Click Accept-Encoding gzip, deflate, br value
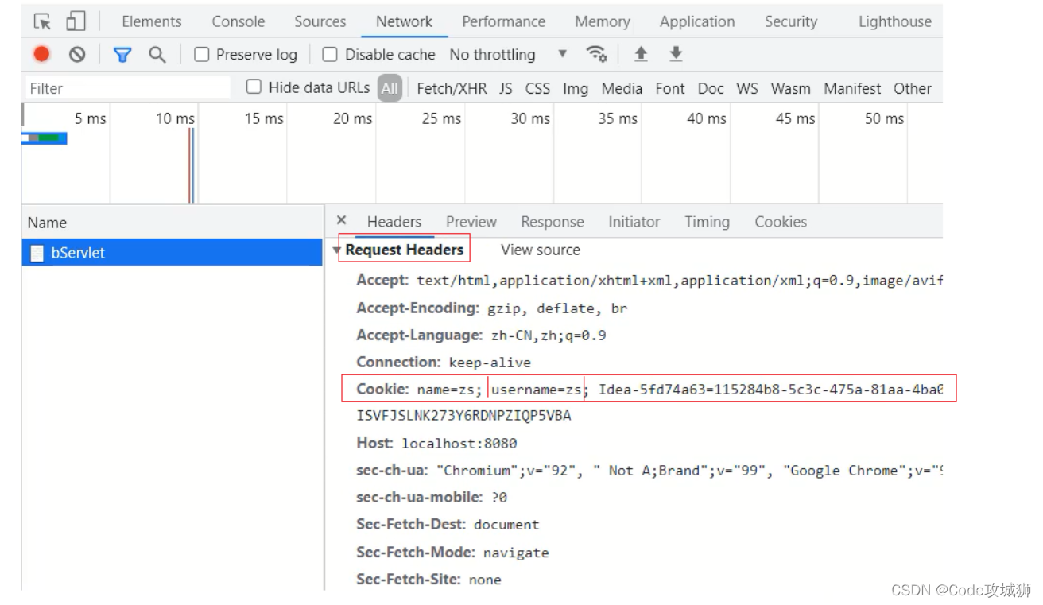Screen dimensions: 1043x605 click(557, 308)
